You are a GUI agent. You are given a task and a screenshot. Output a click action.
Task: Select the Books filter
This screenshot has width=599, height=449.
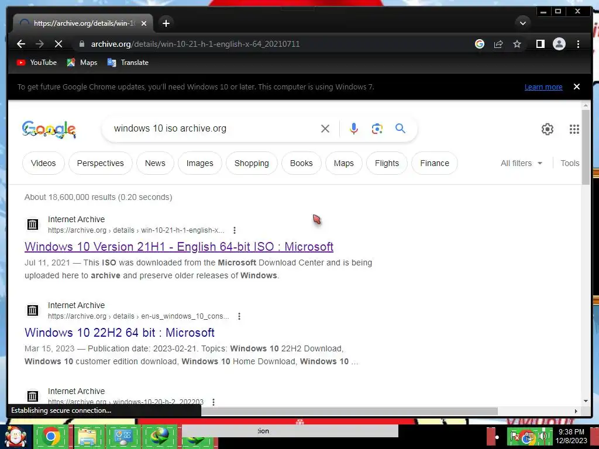(x=301, y=163)
